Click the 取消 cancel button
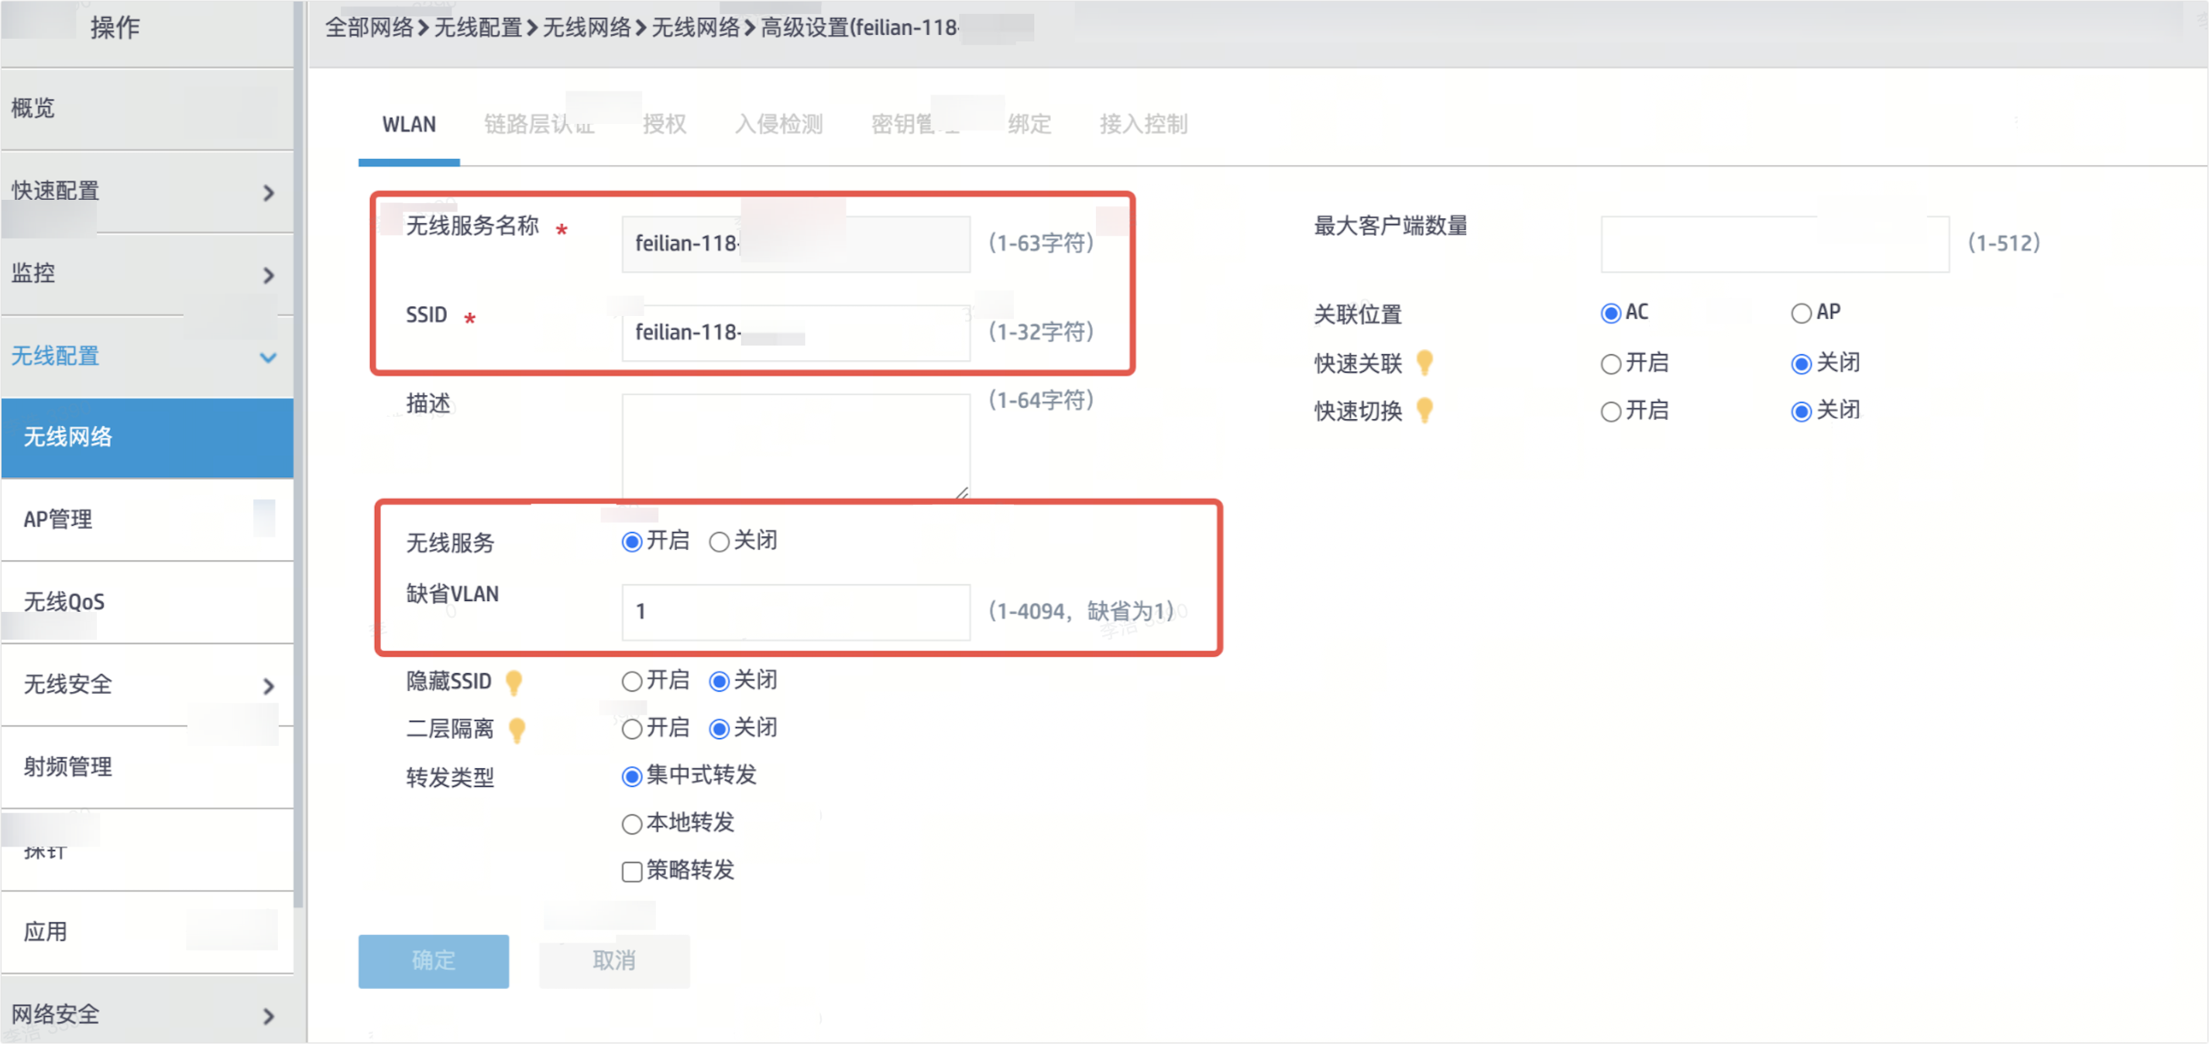 tap(615, 962)
